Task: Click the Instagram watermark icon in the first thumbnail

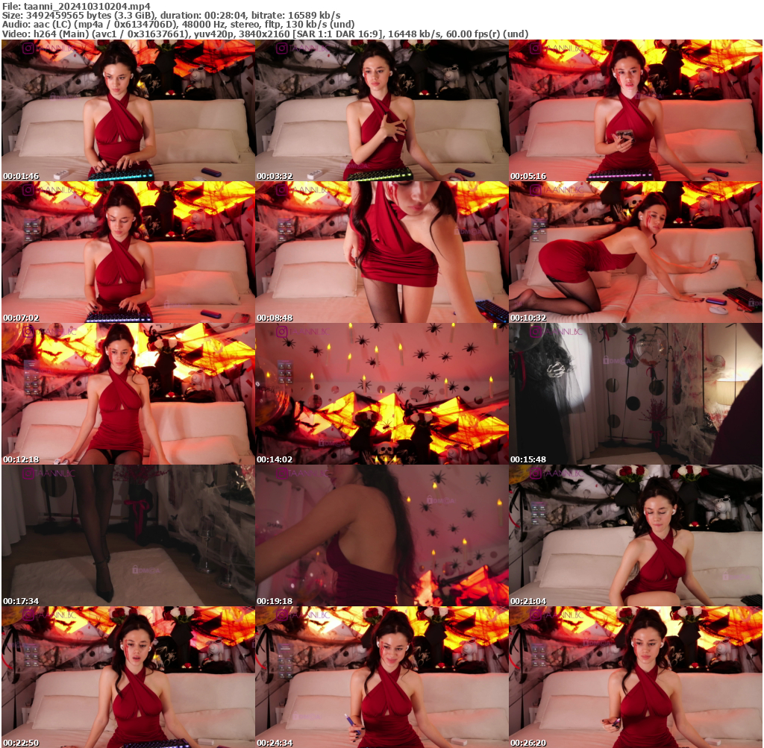Action: (x=28, y=48)
